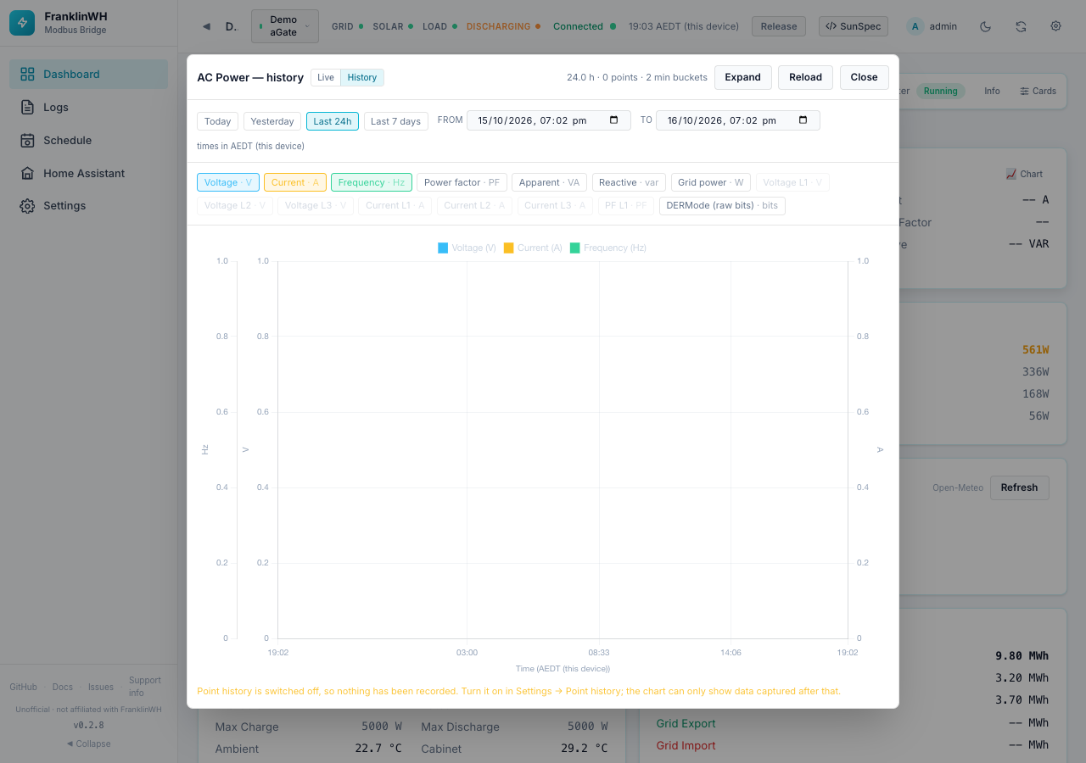Toggle the Current · A series chip
The width and height of the screenshot is (1086, 763).
click(x=295, y=182)
